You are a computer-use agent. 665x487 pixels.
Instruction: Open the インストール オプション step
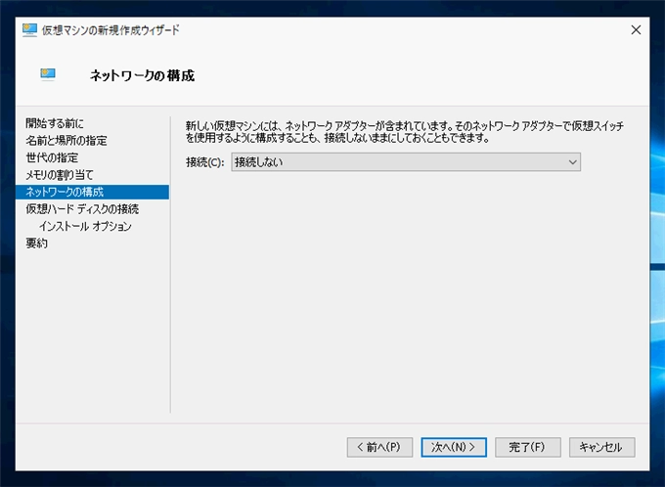(x=85, y=226)
